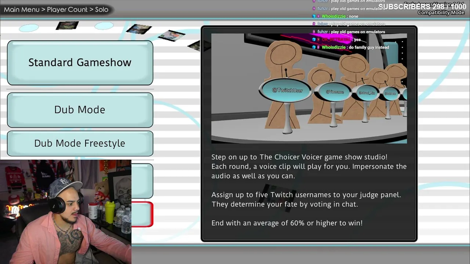Click "Step on up to The Choicer Voicer" line
Screen dimensions: 470x264
point(299,157)
